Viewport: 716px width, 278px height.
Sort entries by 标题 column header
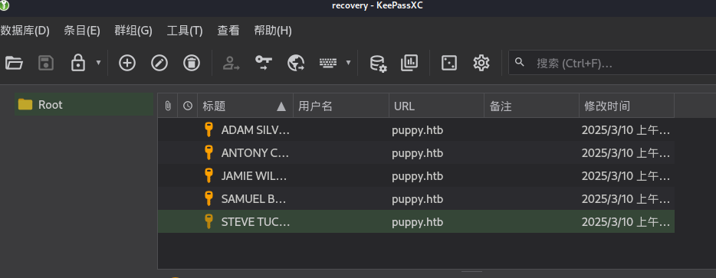pos(245,106)
